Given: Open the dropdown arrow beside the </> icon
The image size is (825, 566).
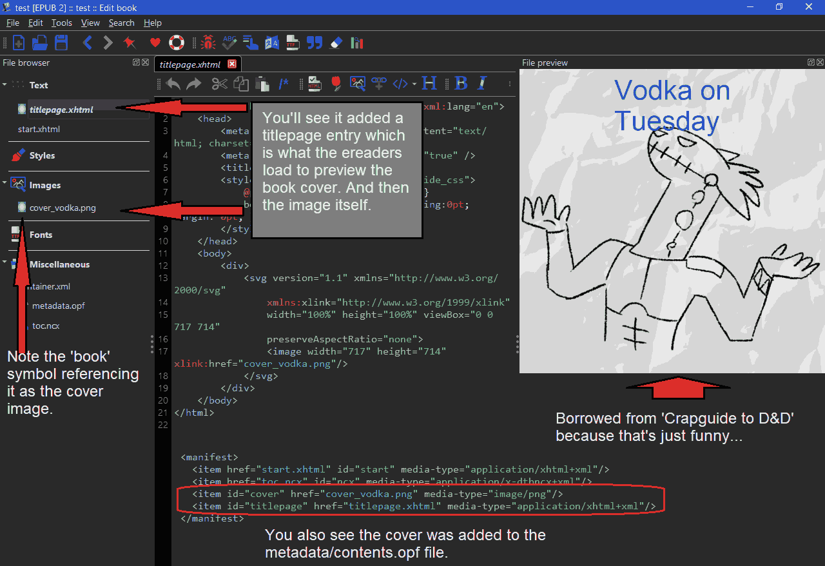Looking at the screenshot, I should pyautogui.click(x=414, y=84).
